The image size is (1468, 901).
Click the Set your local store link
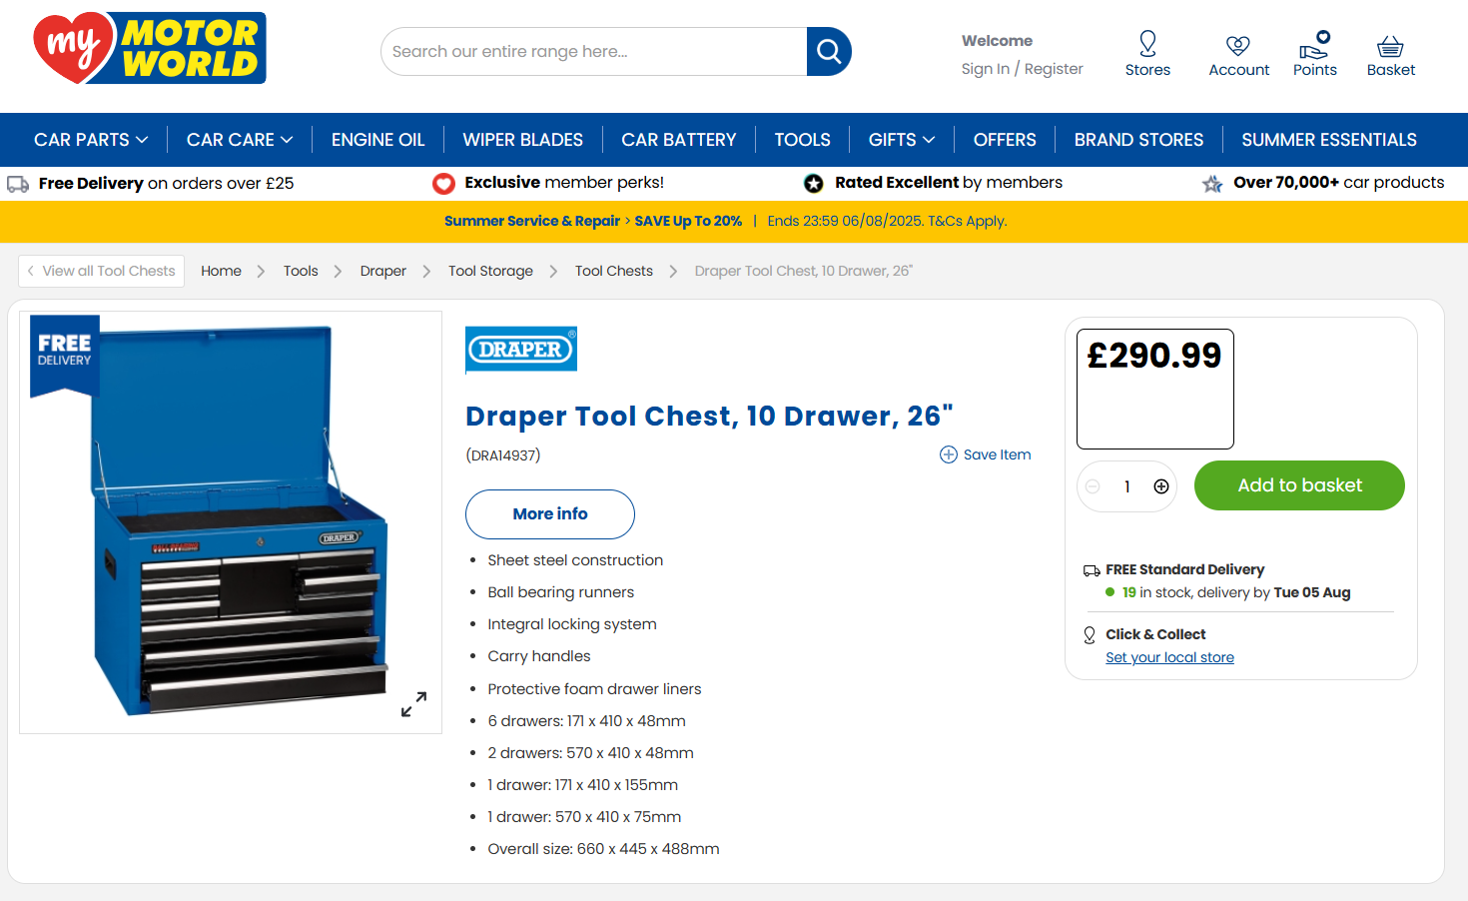tap(1169, 657)
